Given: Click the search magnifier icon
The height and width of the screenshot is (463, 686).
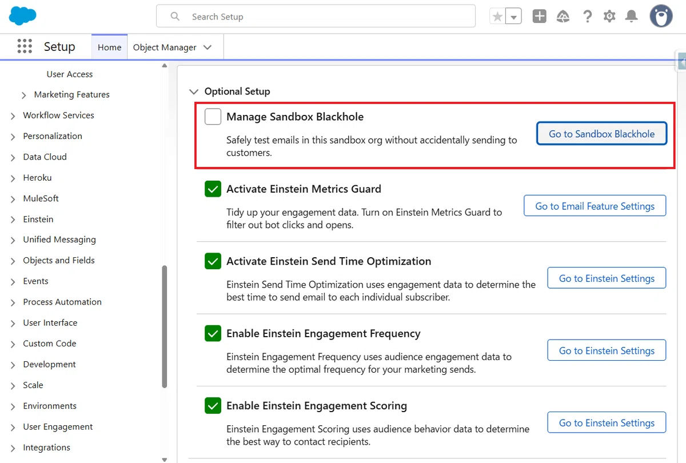Looking at the screenshot, I should (175, 17).
